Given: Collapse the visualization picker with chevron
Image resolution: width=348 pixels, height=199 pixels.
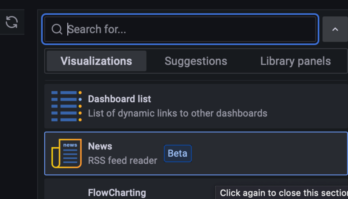Looking at the screenshot, I should pos(335,29).
